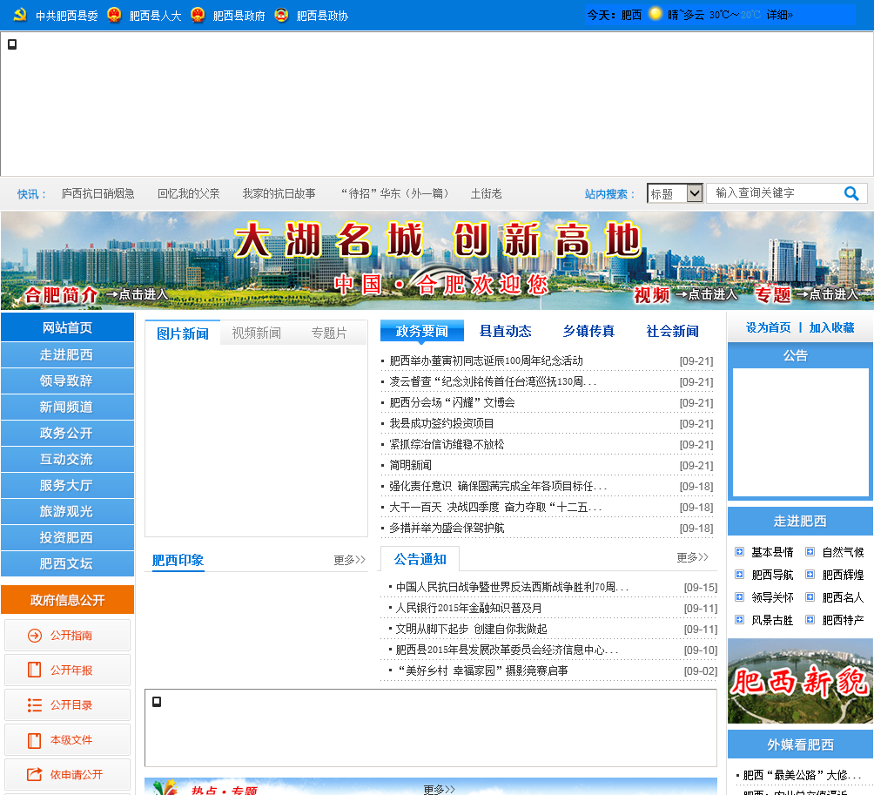This screenshot has height=795, width=874.
Task: Click the 中共肥西县委 party emblem icon
Action: (20, 15)
